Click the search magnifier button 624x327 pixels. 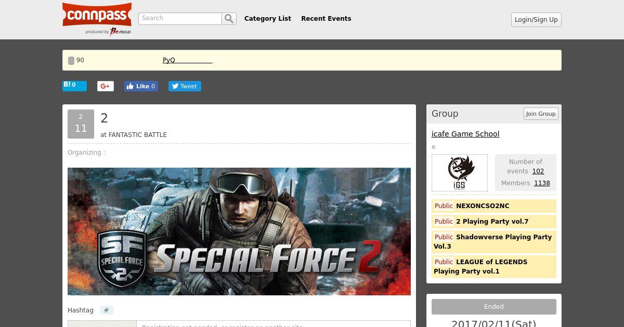point(229,19)
